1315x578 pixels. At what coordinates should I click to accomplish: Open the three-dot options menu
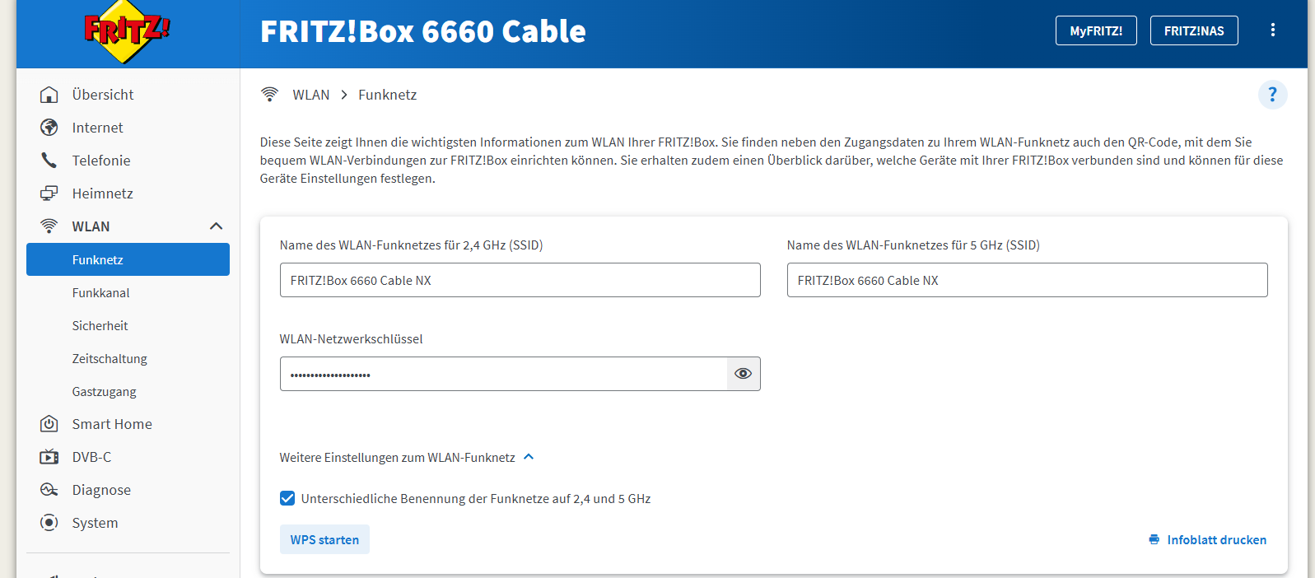1272,30
